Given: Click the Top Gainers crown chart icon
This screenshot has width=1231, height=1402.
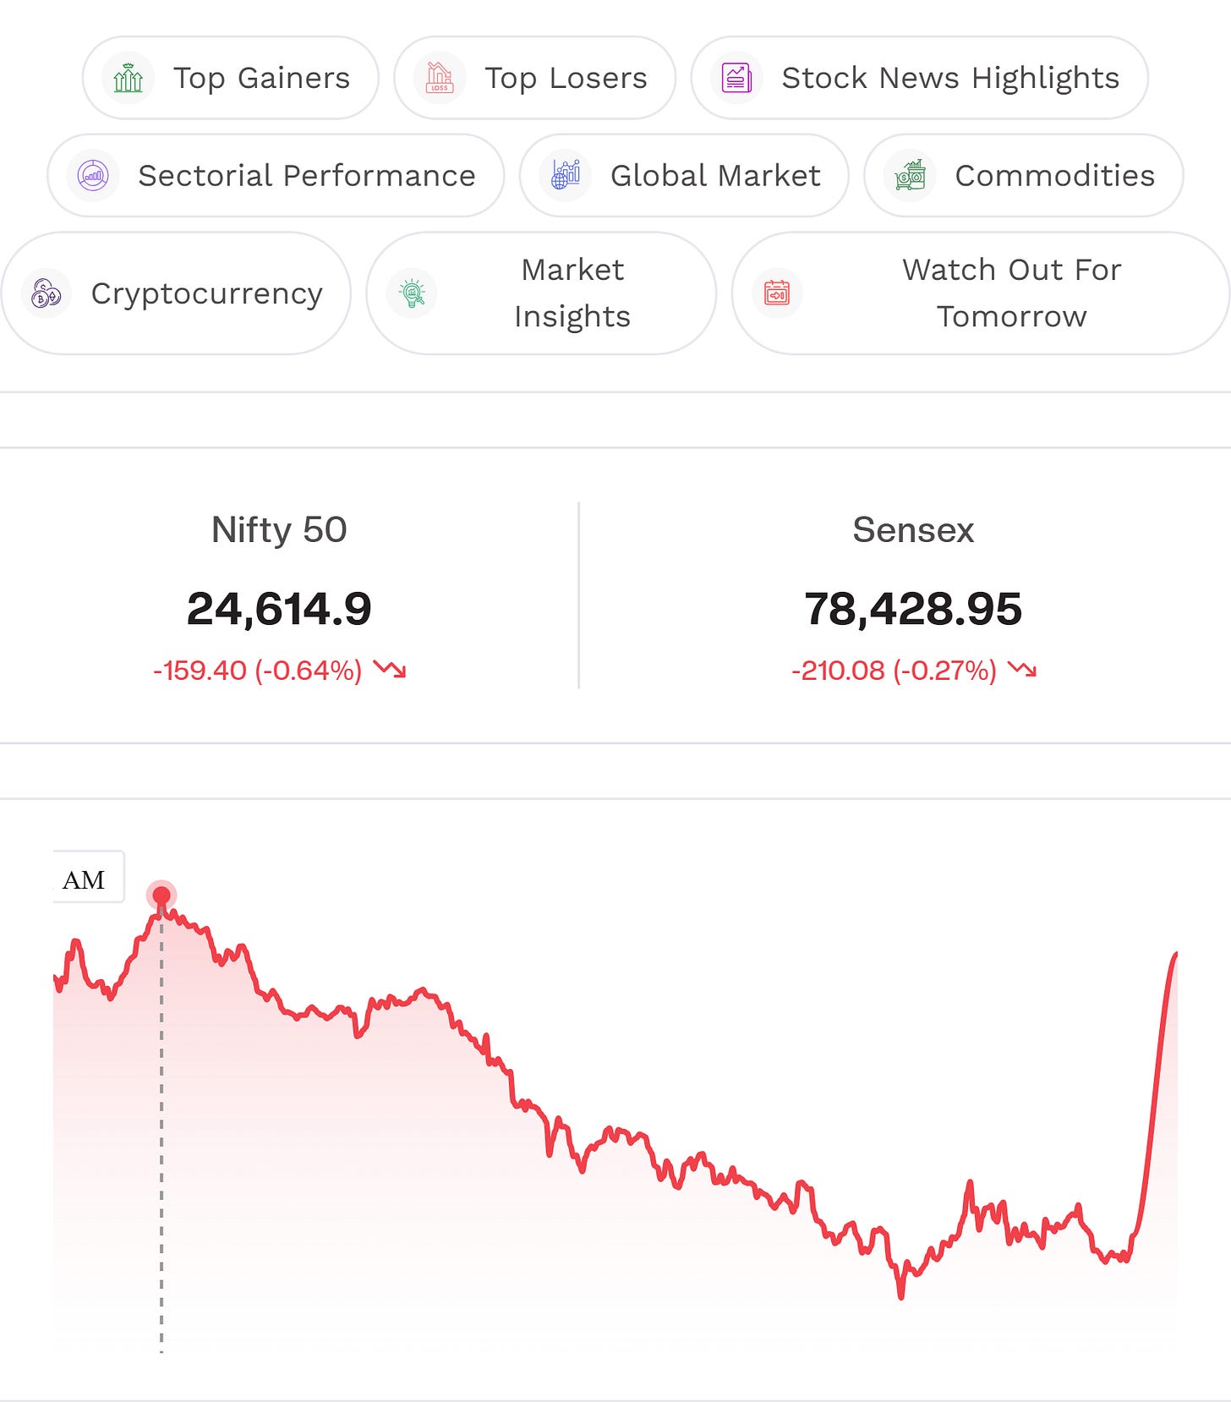Looking at the screenshot, I should pyautogui.click(x=129, y=78).
